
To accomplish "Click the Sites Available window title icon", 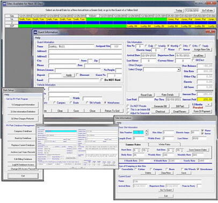I will tap(4, 4).
